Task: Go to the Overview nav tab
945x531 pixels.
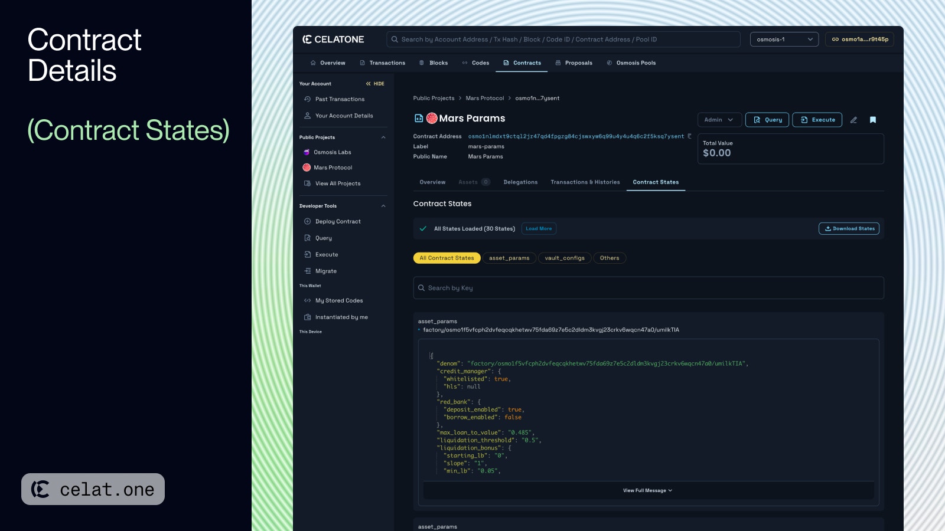Action: click(x=328, y=63)
